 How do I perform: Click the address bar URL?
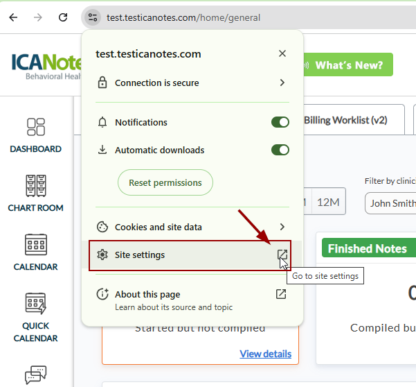(183, 18)
